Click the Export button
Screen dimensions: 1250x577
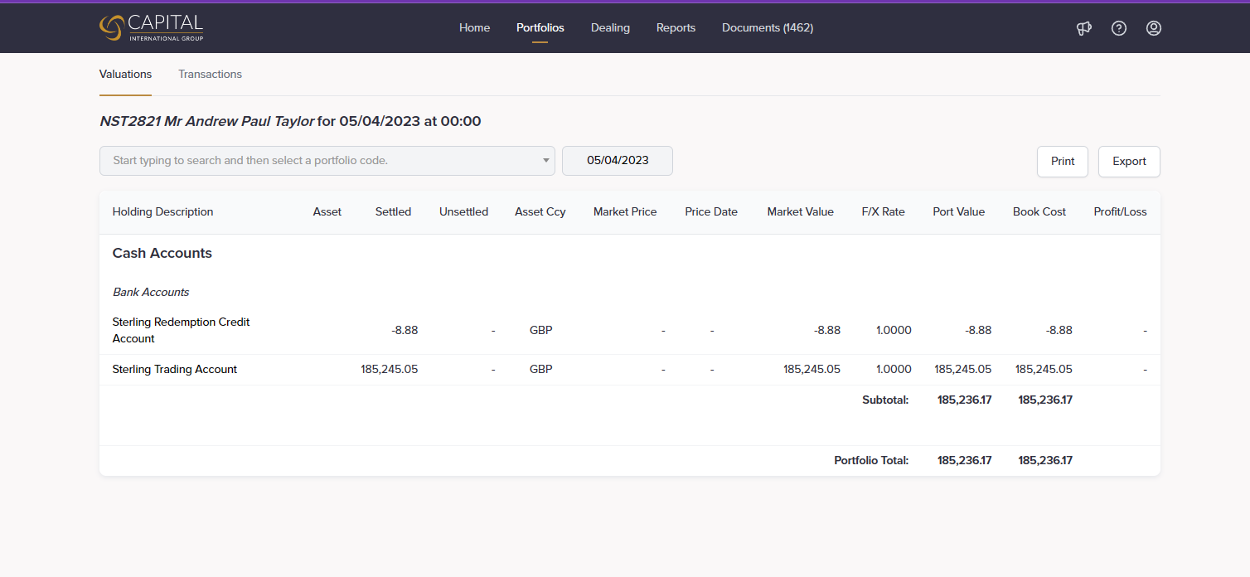[1128, 162]
